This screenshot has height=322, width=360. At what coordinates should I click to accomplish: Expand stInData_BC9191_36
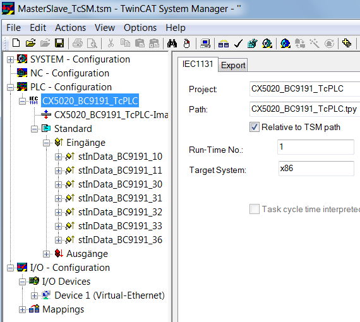point(58,240)
